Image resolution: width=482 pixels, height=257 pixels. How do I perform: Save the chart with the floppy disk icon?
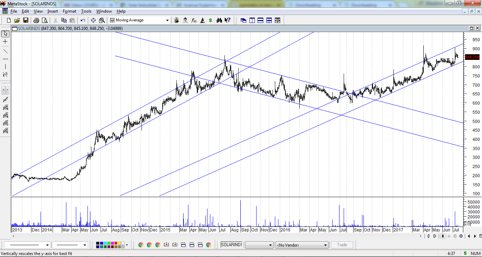26,20
